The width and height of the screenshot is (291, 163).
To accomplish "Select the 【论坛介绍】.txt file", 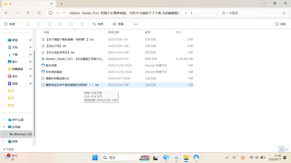I will tap(117, 46).
